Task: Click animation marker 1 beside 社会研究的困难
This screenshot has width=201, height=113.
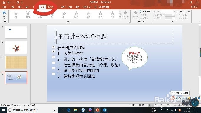Action: (54, 47)
